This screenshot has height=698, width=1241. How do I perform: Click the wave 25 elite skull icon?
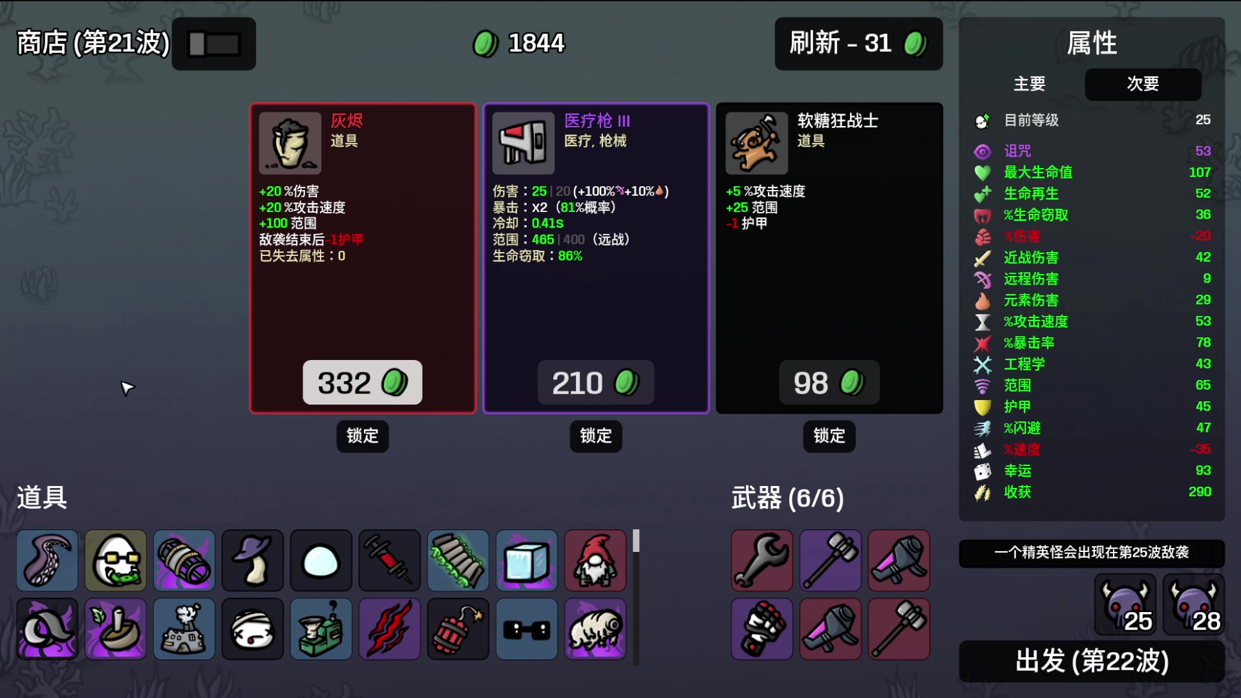tap(1125, 605)
